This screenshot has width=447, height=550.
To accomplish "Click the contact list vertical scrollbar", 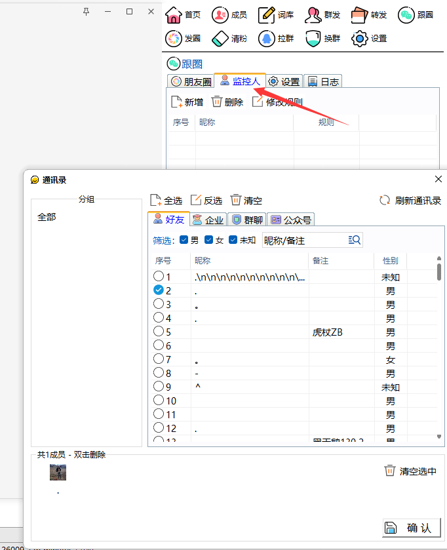I will click(x=439, y=269).
